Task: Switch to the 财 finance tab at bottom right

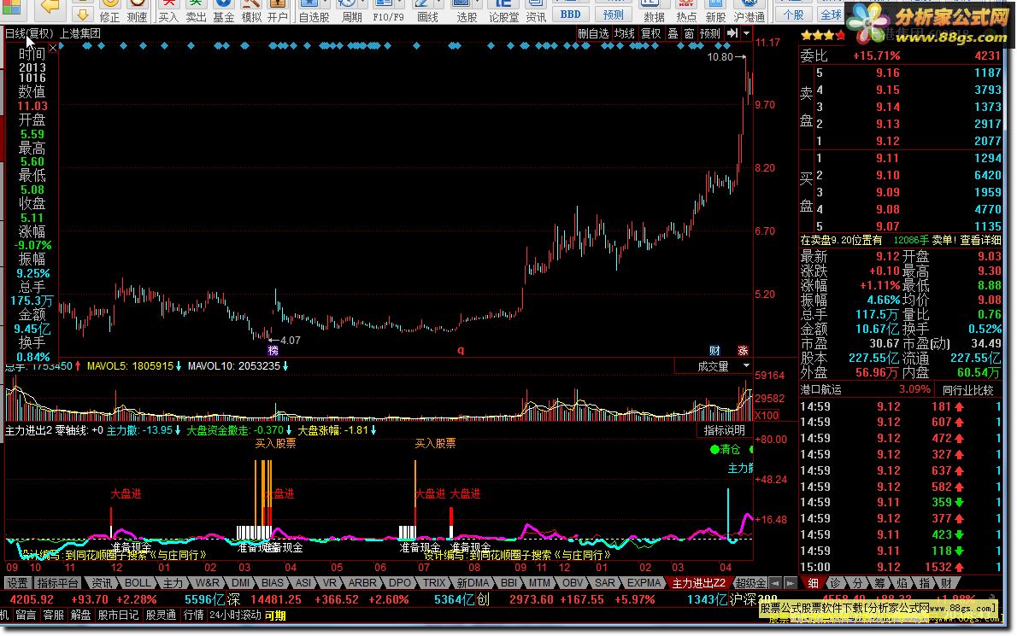Action: [946, 584]
